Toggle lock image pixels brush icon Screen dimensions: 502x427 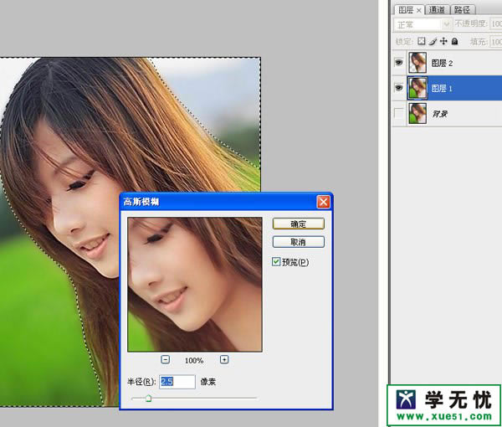433,41
